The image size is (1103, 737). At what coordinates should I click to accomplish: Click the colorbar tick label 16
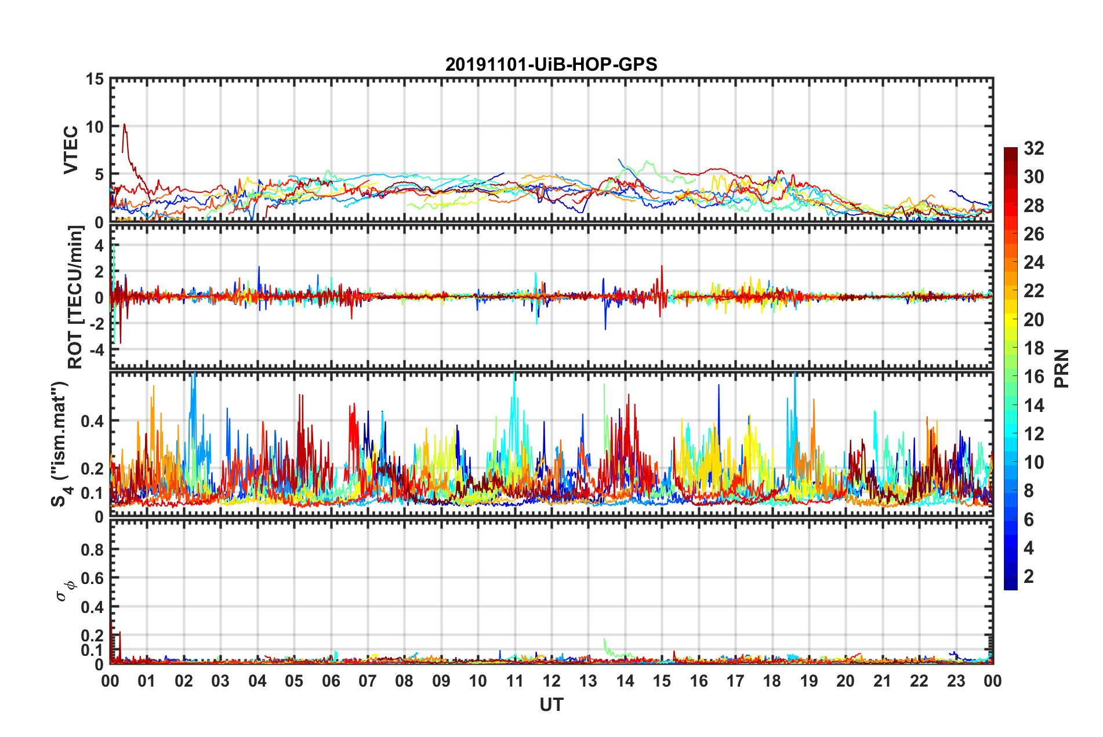1033,377
